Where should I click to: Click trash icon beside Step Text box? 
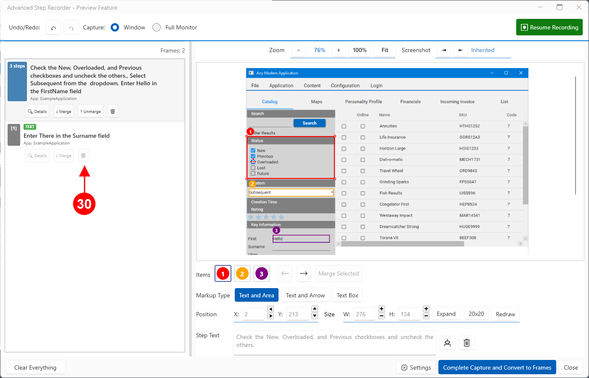467,343
